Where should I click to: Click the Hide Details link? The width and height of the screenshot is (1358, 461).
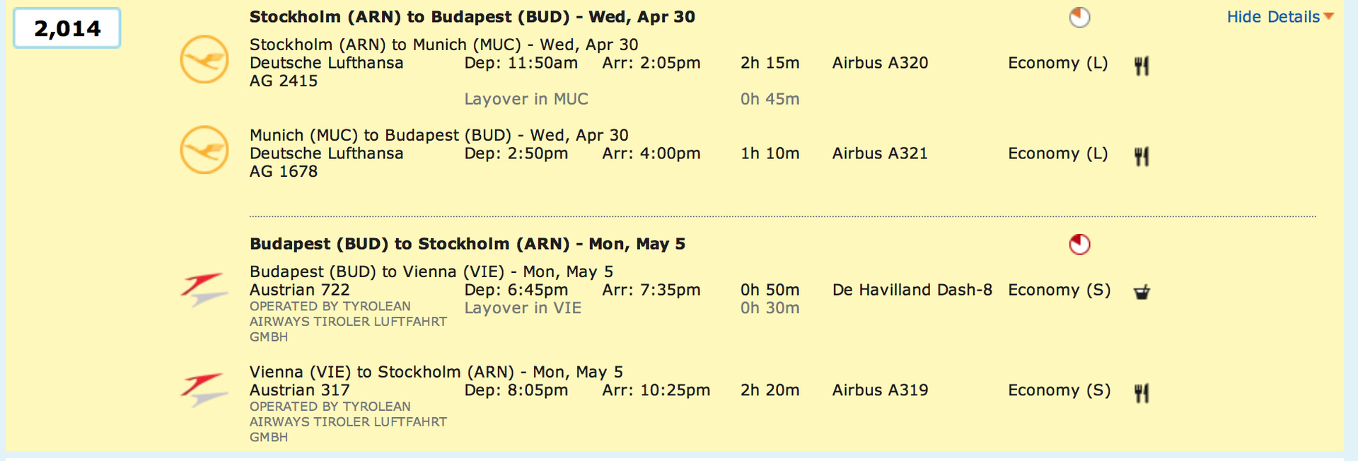click(1273, 17)
